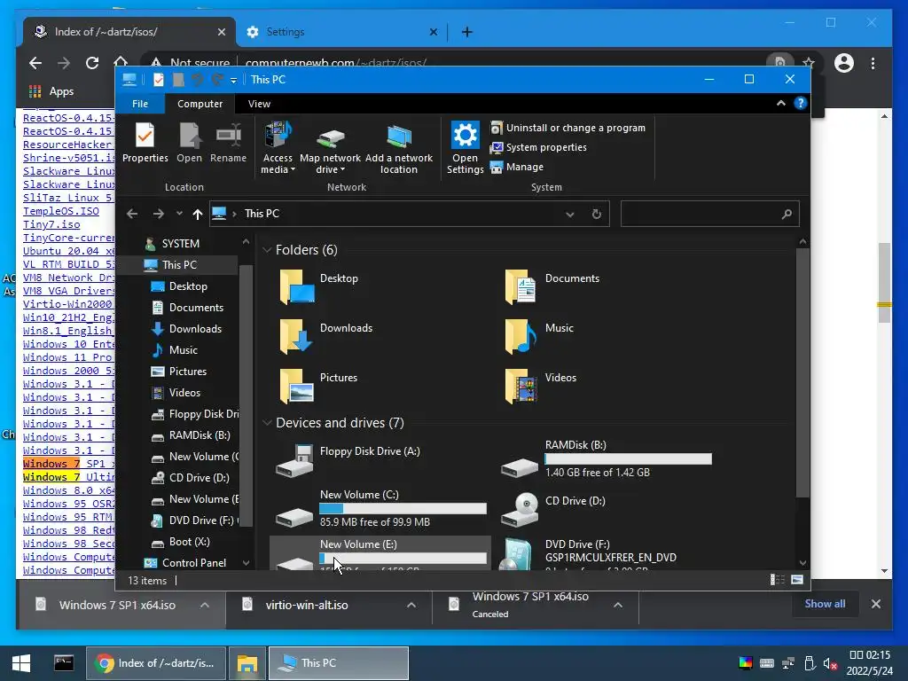Select CD Drive (D:) in navigation pane
Viewport: 908px width, 681px height.
click(199, 478)
